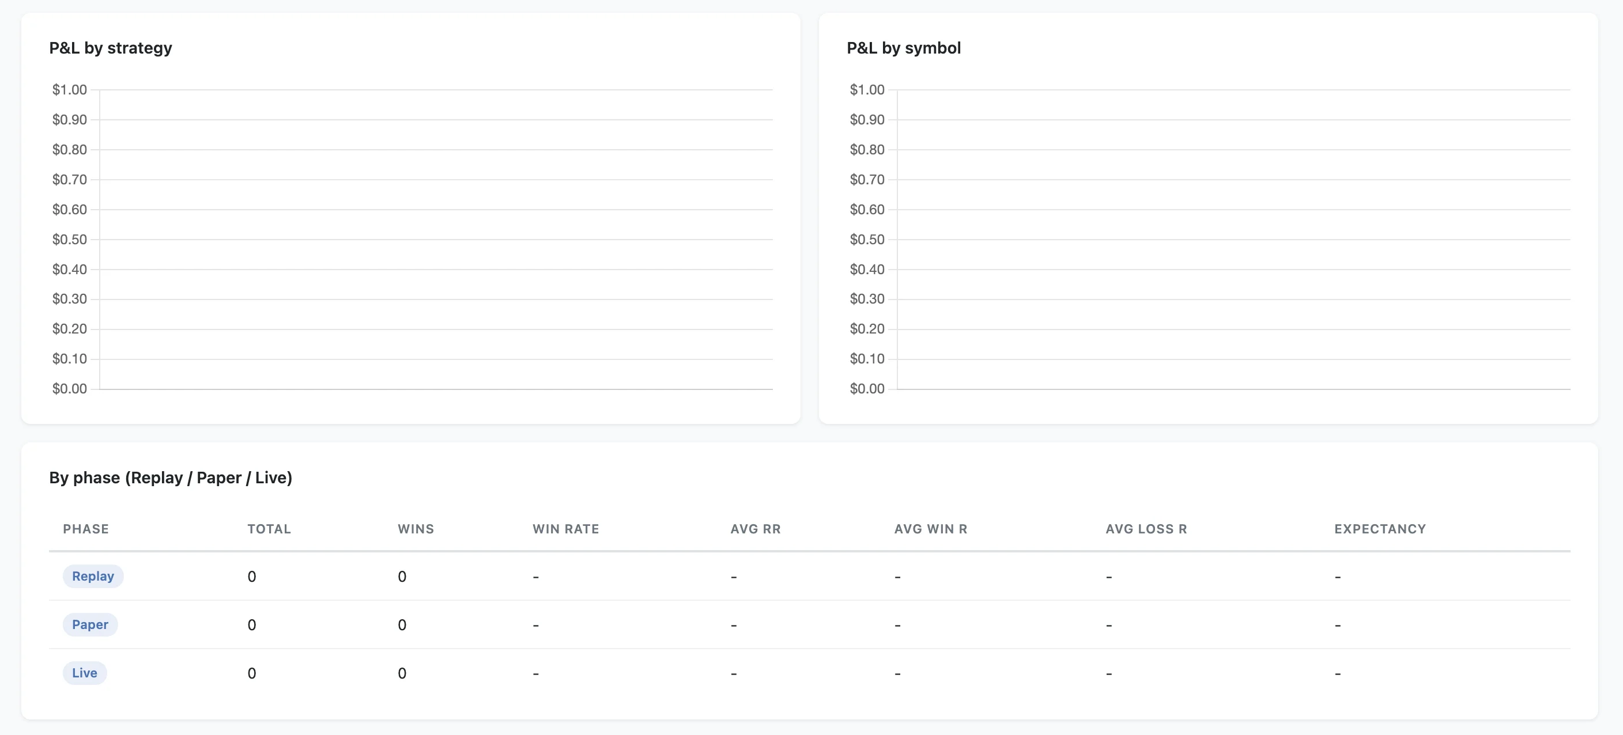Select the TOTAL column header
This screenshot has height=735, width=1623.
point(269,529)
